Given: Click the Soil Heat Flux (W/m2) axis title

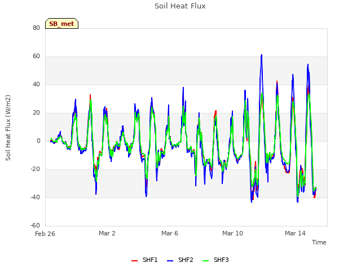Looking at the screenshot, I should (8, 128).
